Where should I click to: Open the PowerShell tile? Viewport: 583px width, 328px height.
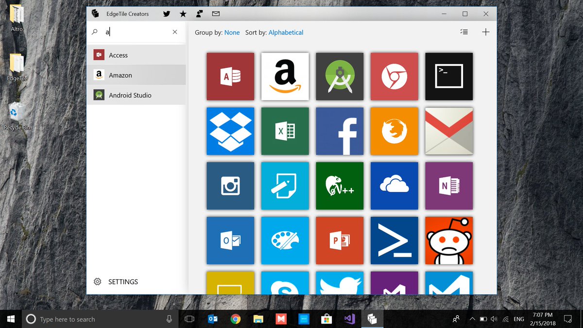(x=394, y=241)
